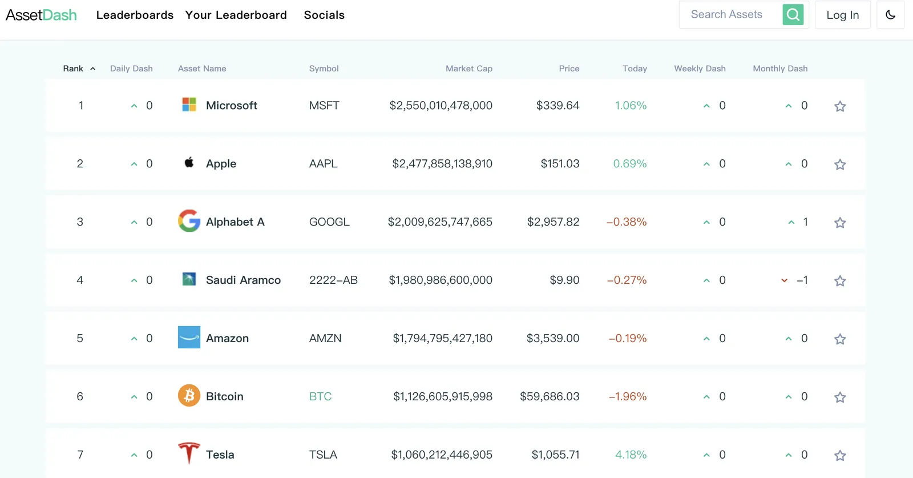Click Bitcoin's -1.96% today change
The image size is (913, 478).
coord(628,397)
